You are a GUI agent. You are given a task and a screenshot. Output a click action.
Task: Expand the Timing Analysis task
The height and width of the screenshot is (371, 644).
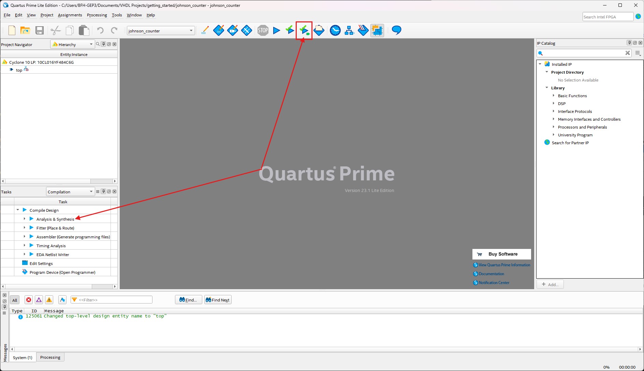click(x=25, y=245)
